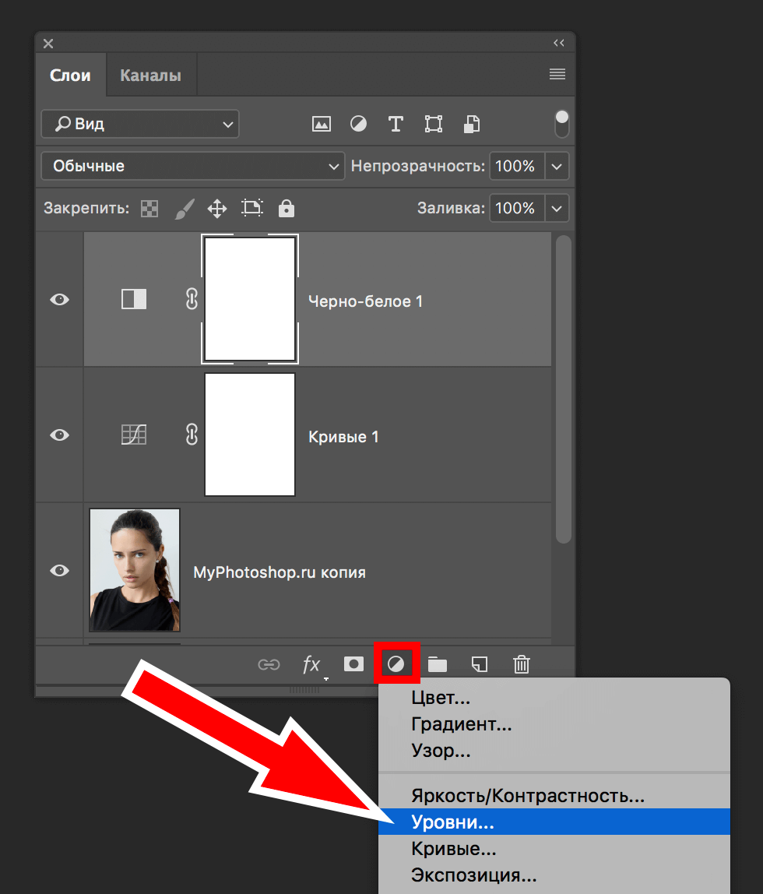Filter layers by type (T) icon
763x894 pixels.
pos(396,124)
